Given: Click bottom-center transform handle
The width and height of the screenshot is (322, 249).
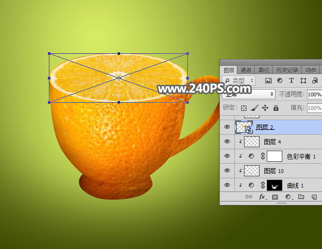Looking at the screenshot, I should (119, 102).
